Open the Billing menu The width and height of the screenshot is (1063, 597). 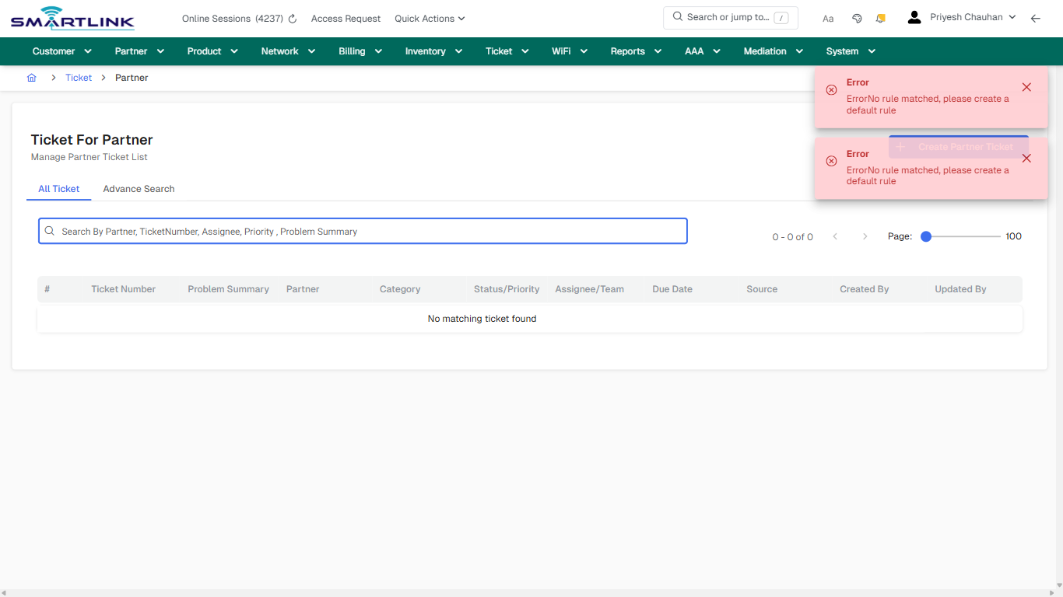pyautogui.click(x=360, y=51)
